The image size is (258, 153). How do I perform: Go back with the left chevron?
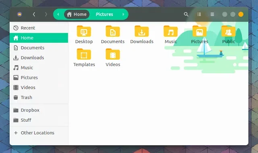(x=34, y=14)
